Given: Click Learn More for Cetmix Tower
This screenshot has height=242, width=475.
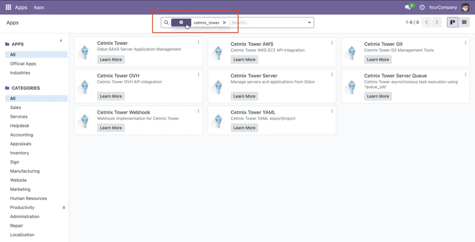Looking at the screenshot, I should pos(111,59).
